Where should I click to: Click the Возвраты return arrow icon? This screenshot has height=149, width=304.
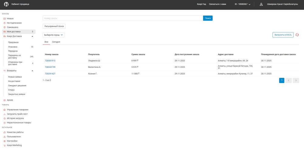click(x=5, y=71)
